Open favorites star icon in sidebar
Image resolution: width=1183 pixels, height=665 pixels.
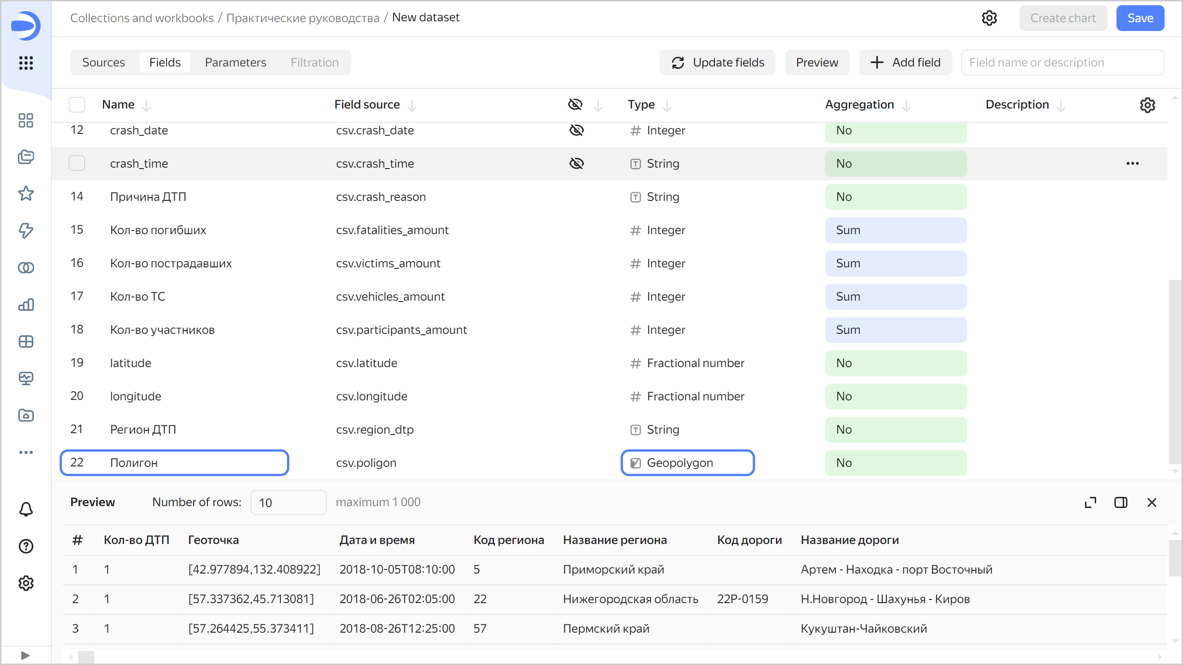point(26,193)
